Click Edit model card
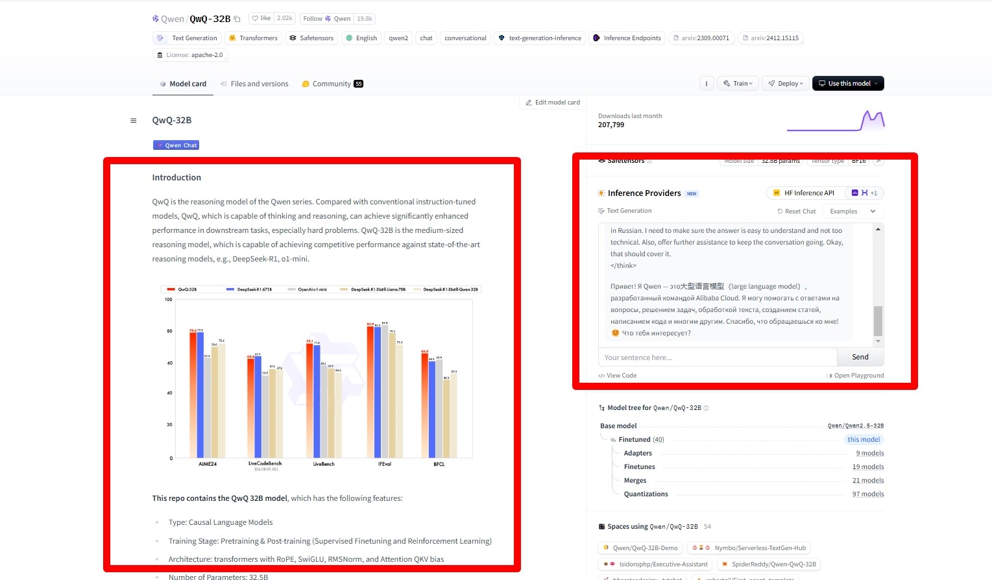 point(553,102)
